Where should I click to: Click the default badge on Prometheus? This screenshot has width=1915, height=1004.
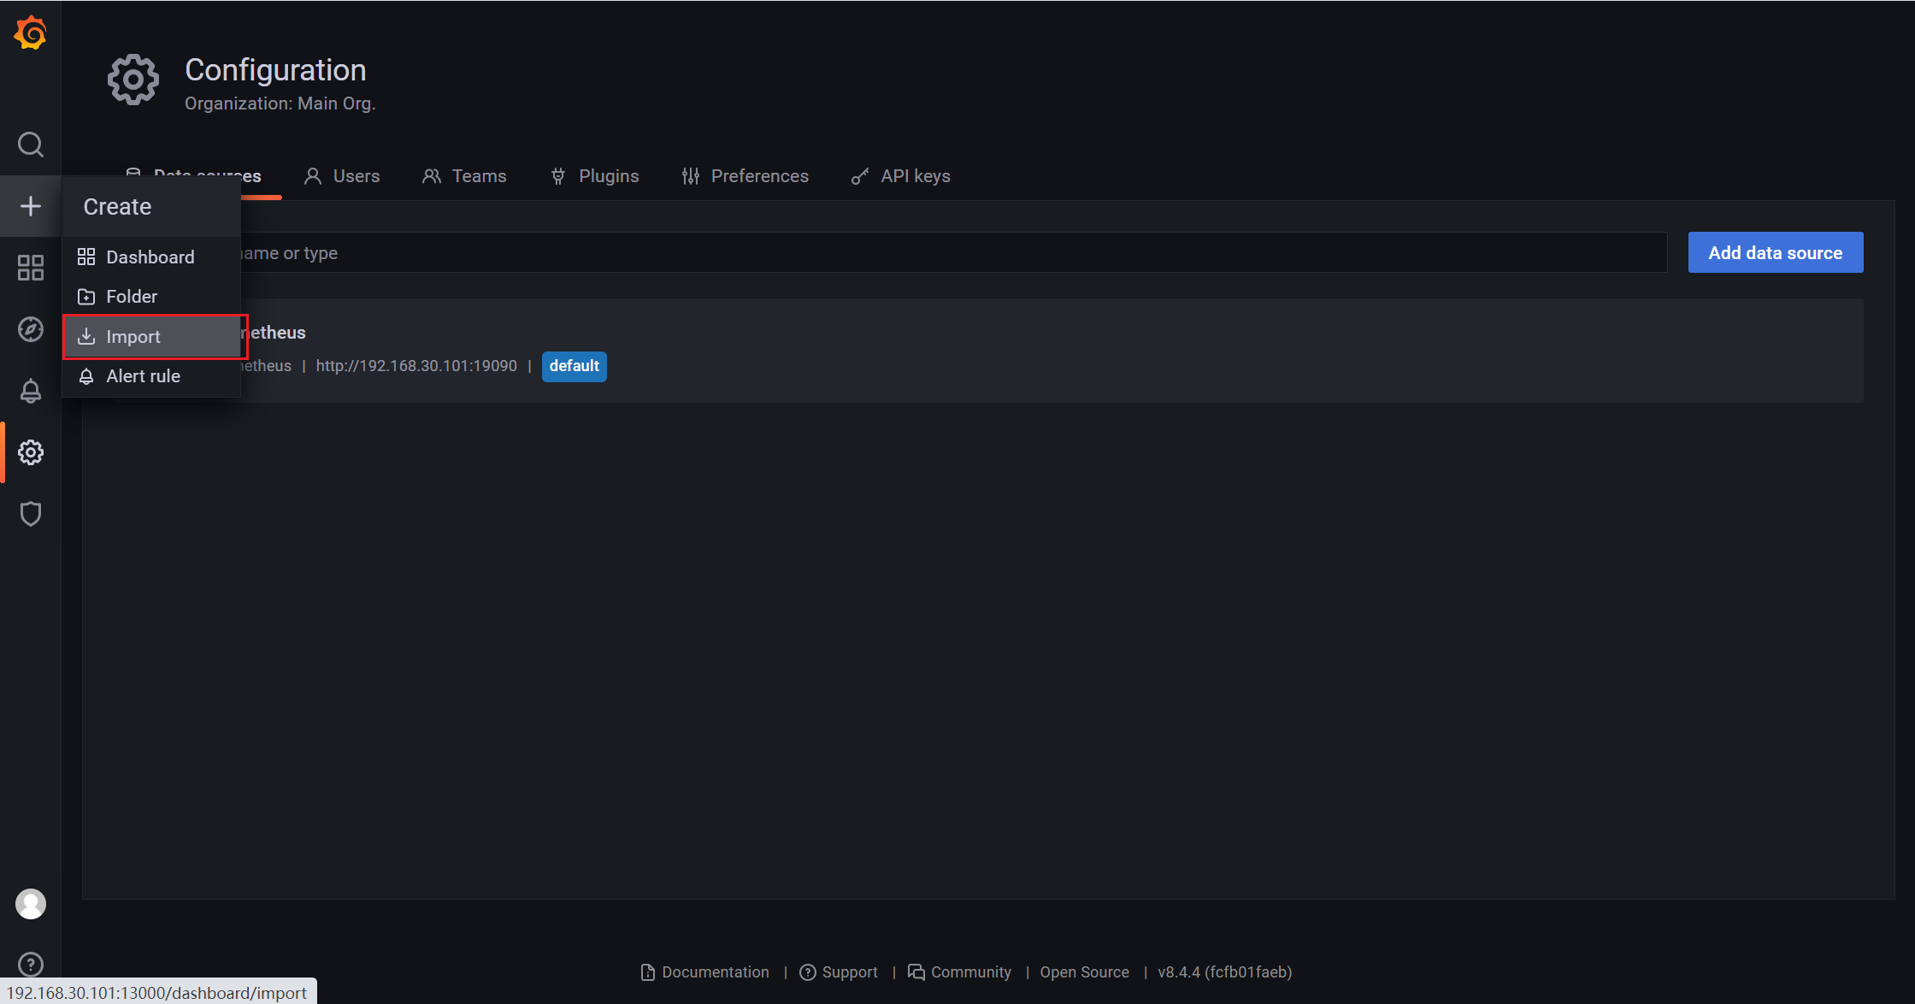[x=574, y=366]
